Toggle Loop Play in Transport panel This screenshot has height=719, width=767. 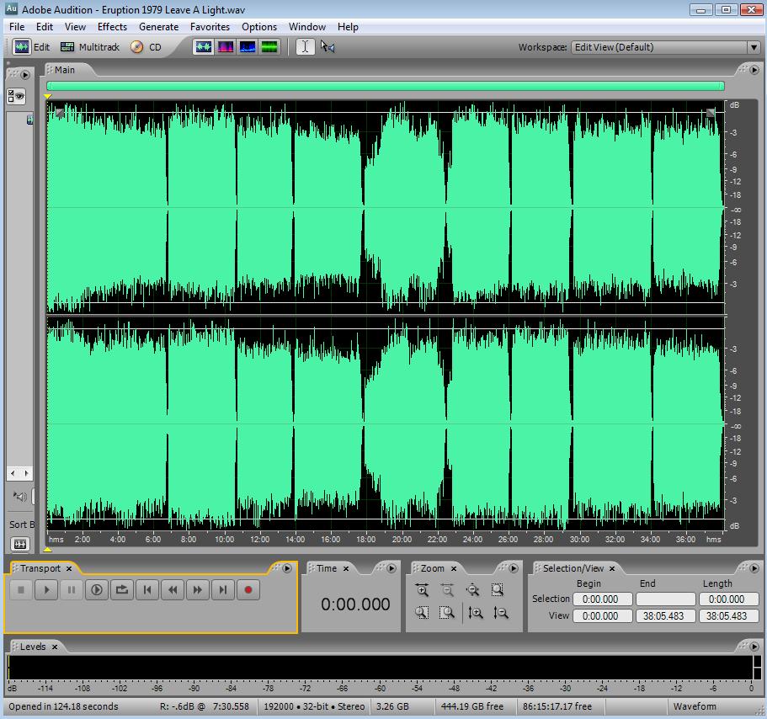pyautogui.click(x=122, y=590)
